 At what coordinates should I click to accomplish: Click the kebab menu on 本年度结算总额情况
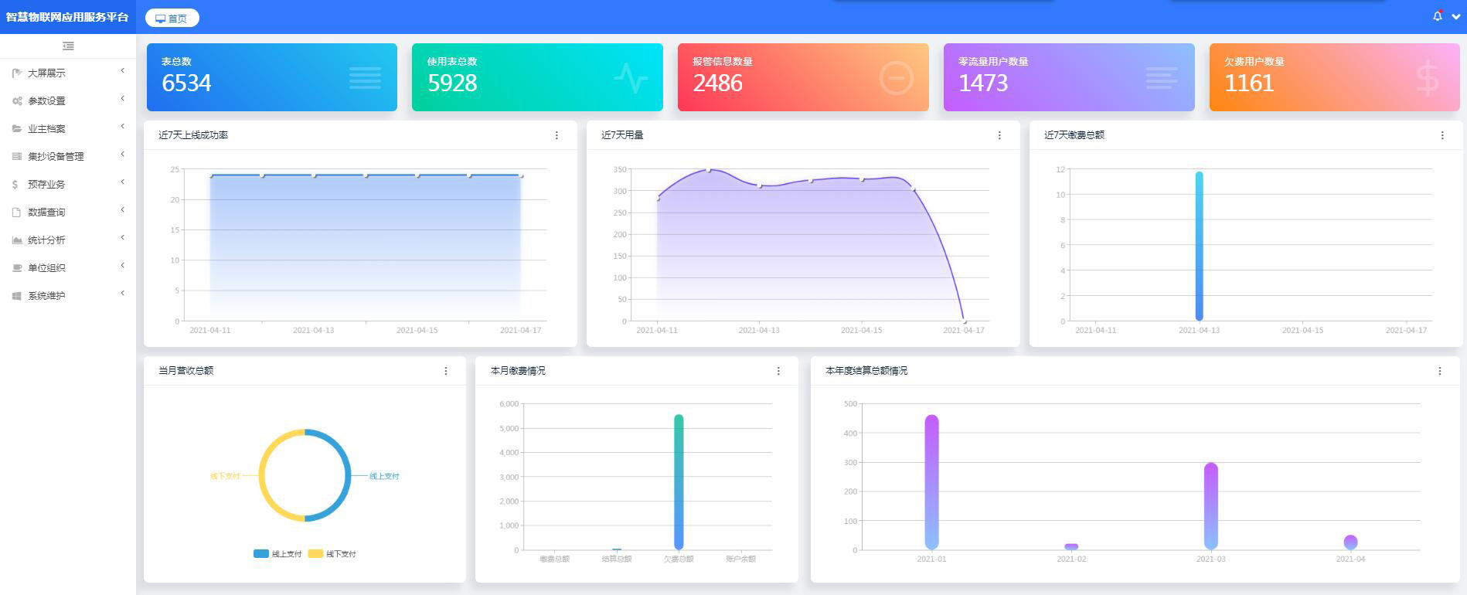pos(1440,371)
